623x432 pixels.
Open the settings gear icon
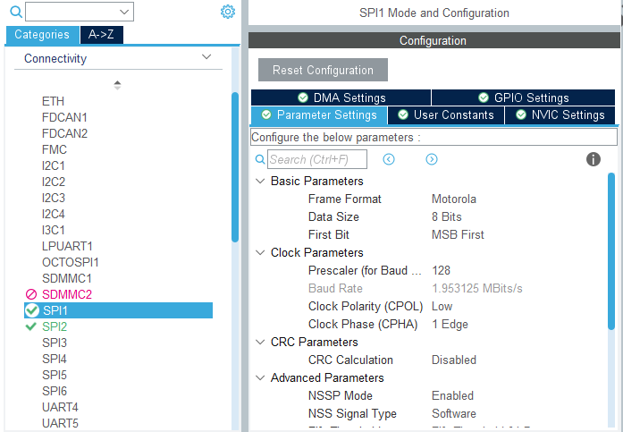228,12
